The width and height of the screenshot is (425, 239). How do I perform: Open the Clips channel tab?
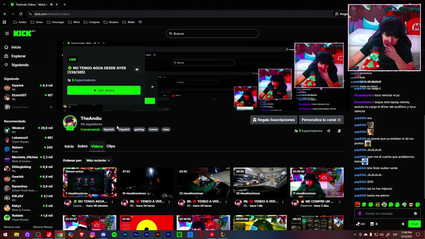[111, 146]
